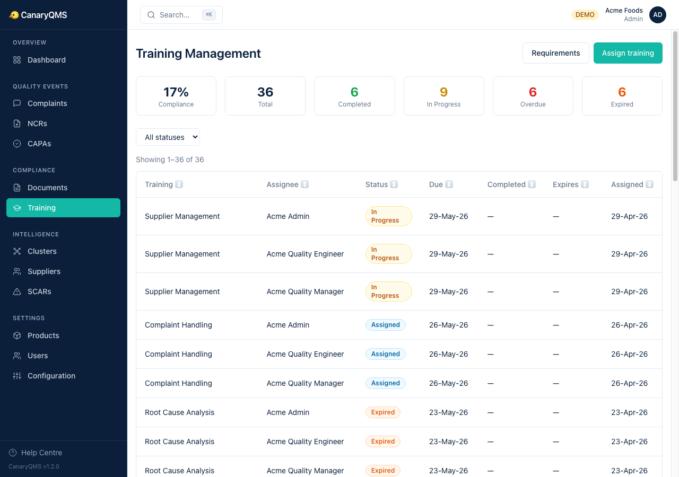Sort by Completed column sort icon
The height and width of the screenshot is (477, 679).
pyautogui.click(x=532, y=184)
